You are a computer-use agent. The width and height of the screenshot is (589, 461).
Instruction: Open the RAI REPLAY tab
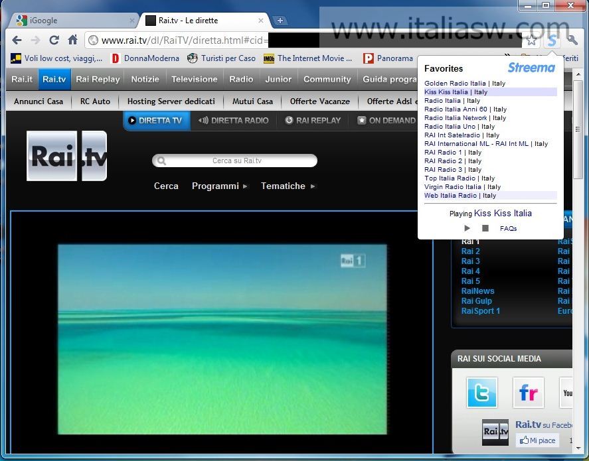(313, 121)
